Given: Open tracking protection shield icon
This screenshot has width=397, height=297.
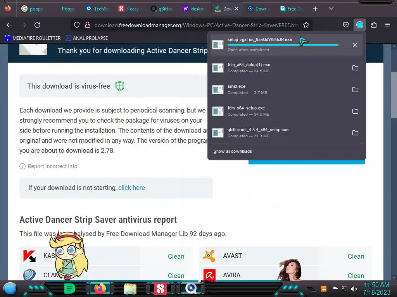Looking at the screenshot, I should pos(77,25).
